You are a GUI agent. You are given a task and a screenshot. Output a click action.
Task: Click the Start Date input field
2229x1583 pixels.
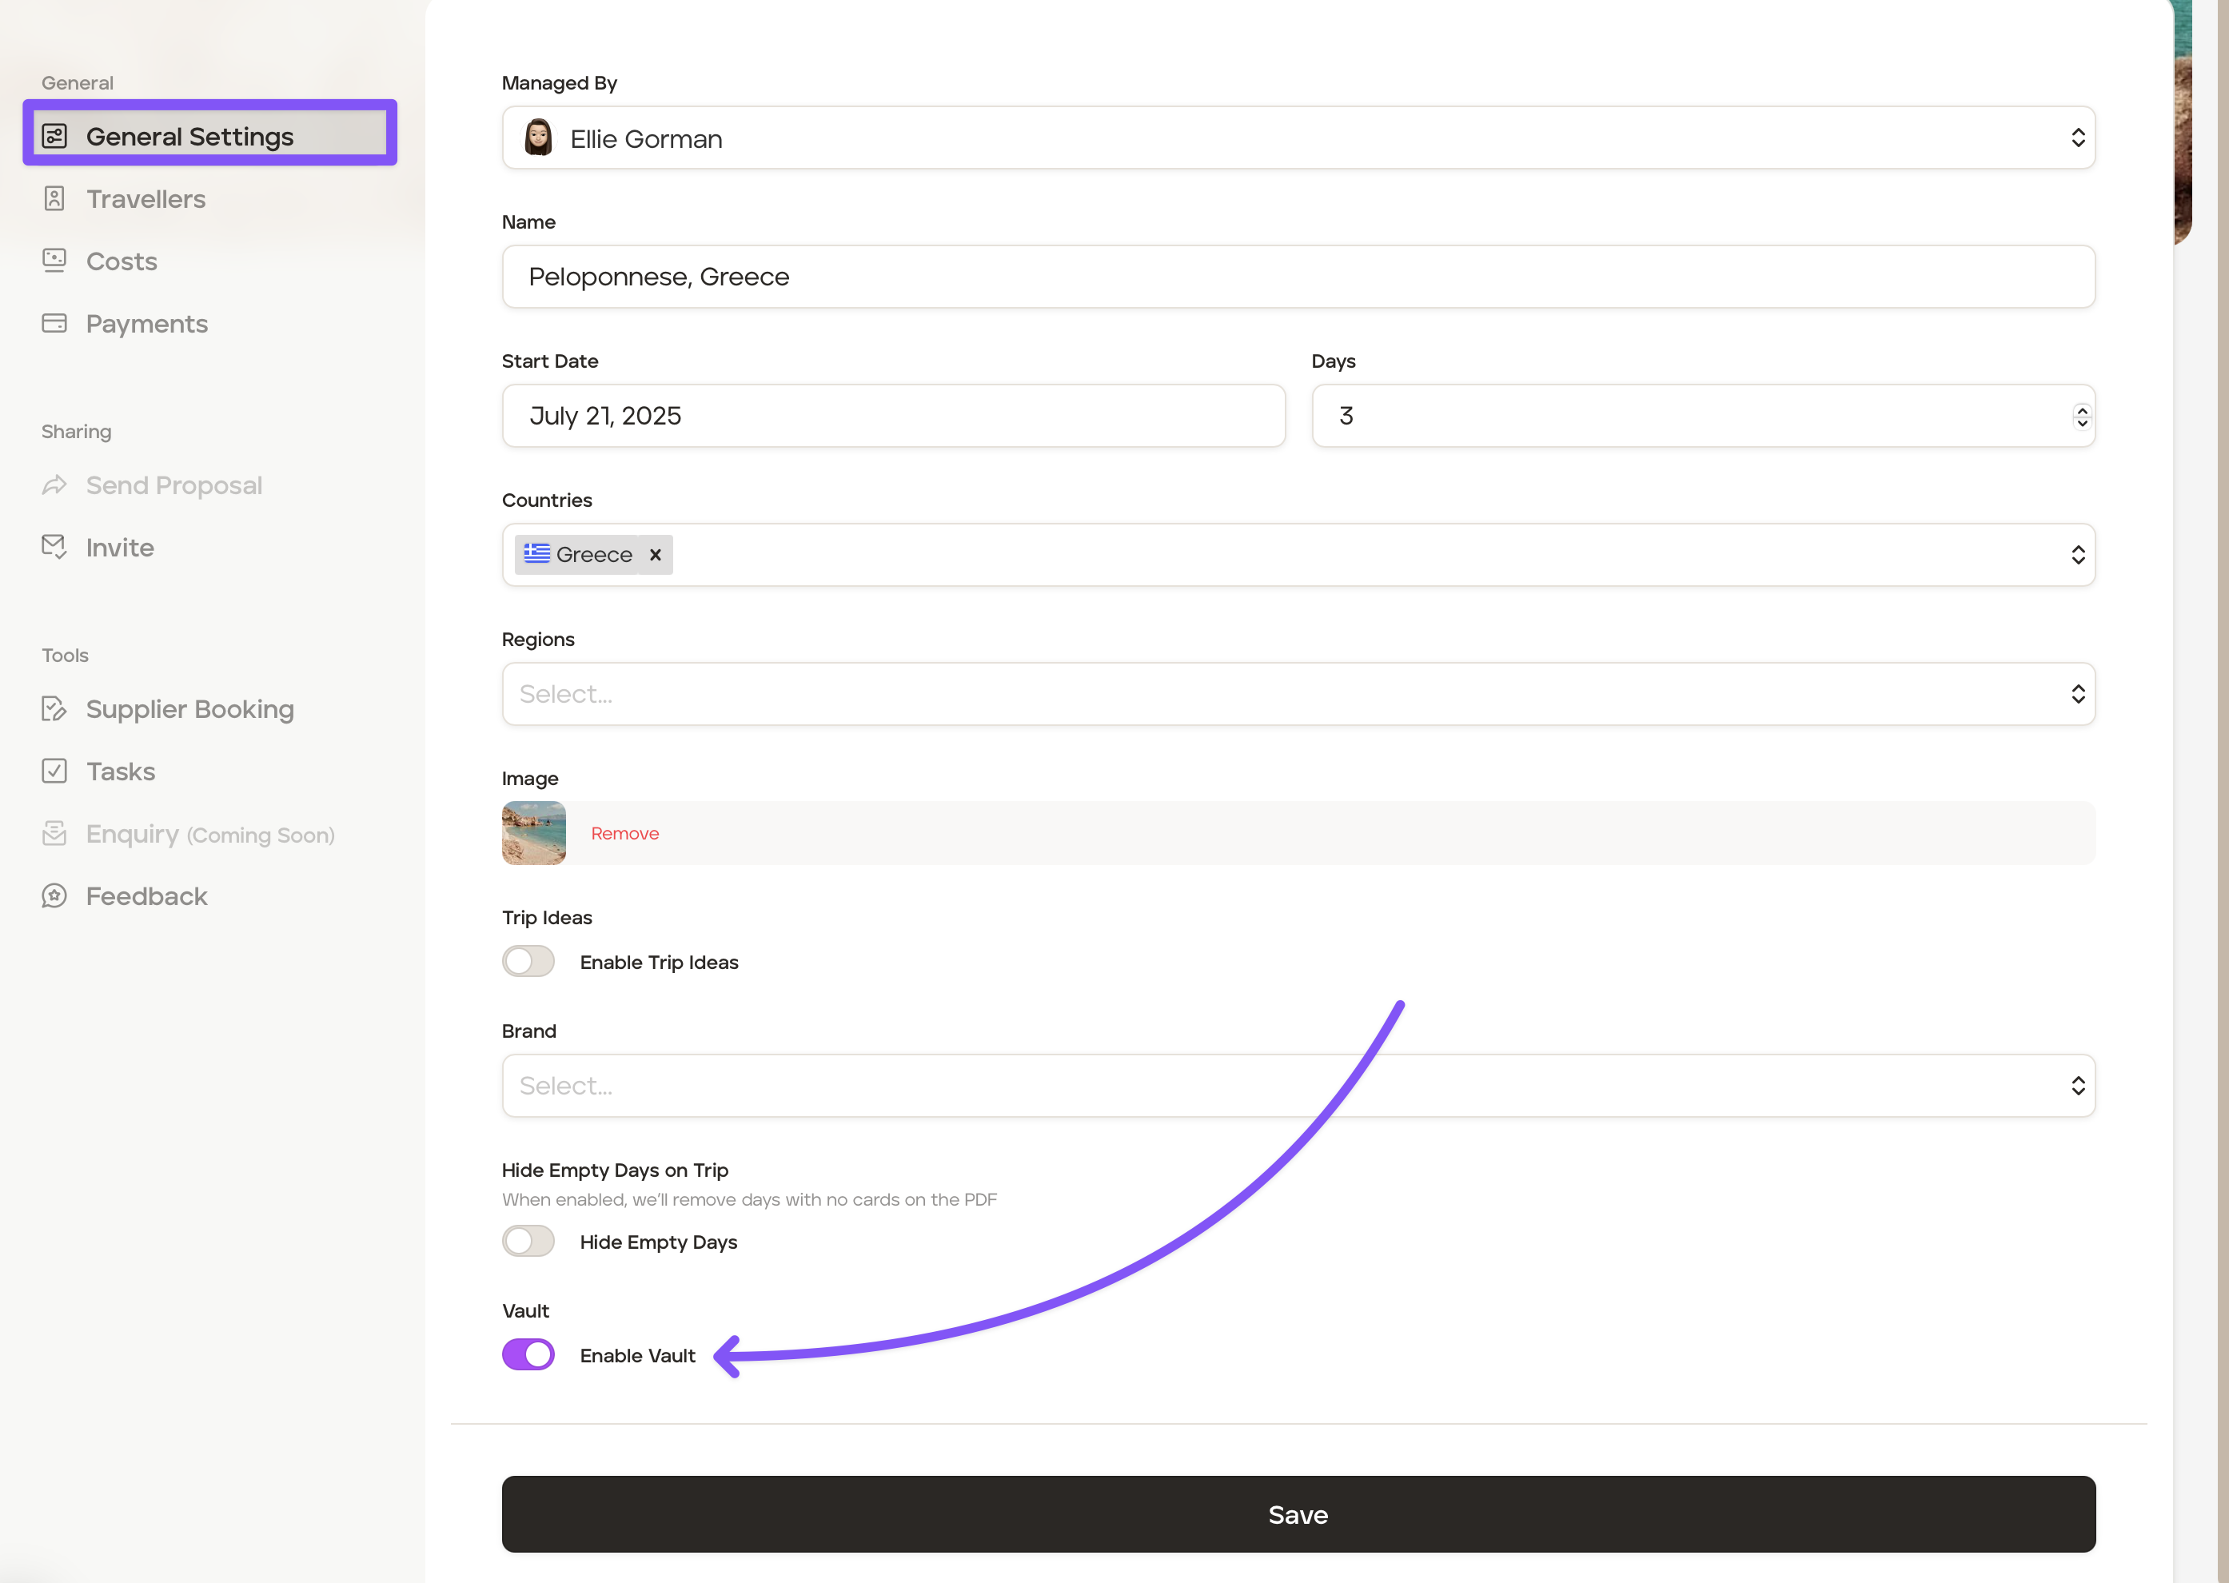click(893, 417)
